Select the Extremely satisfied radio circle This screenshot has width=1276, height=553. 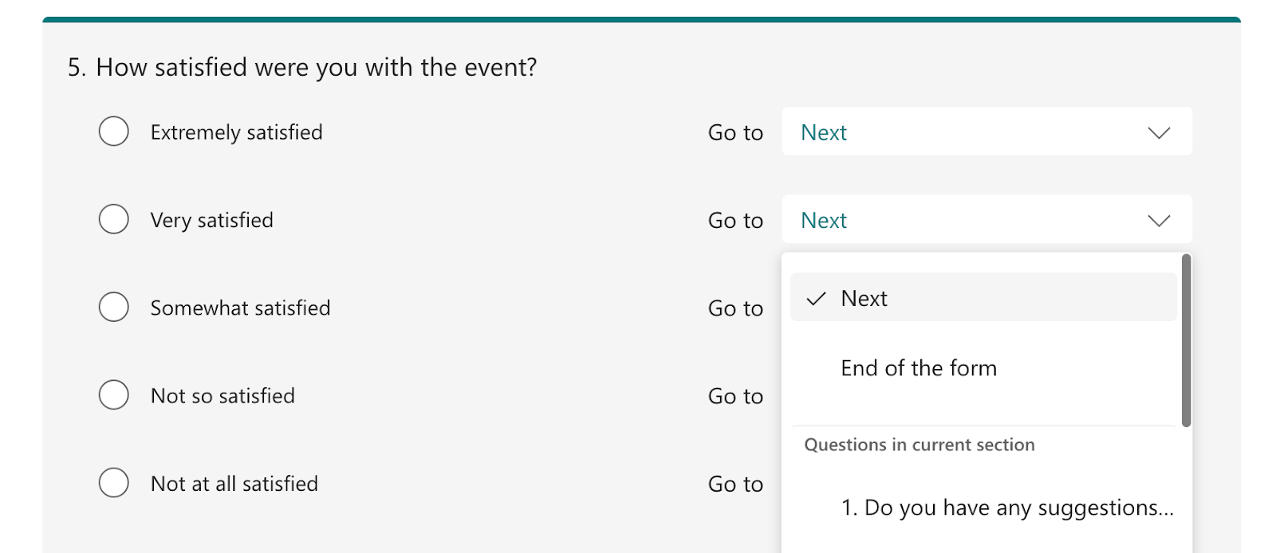[x=113, y=131]
